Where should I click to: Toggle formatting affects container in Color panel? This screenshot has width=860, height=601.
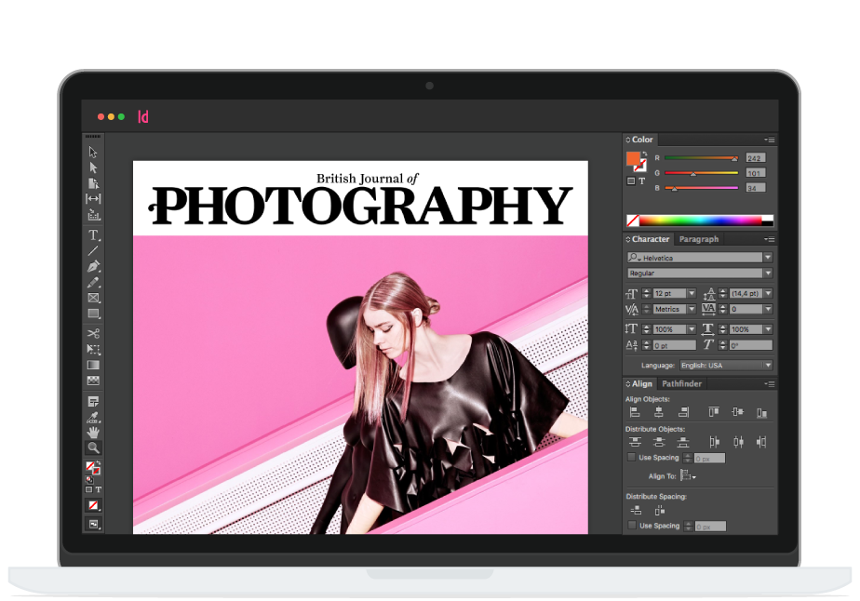(631, 181)
